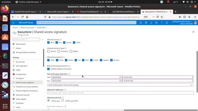
Task: Open Activities overview
Action: (6, 2)
